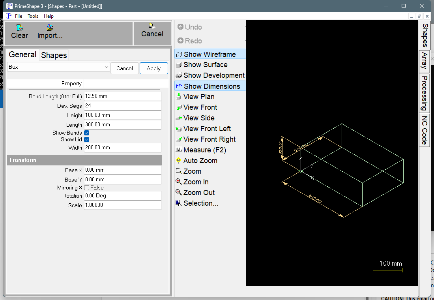This screenshot has height=300, width=434.
Task: Edit the Height 100.00 mm field
Action: coord(123,115)
